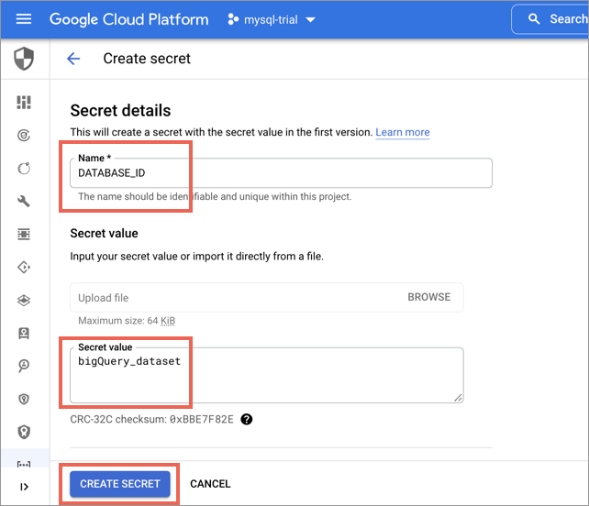The width and height of the screenshot is (589, 506).
Task: Click the Secret Manager brackets sidebar icon
Action: [24, 464]
